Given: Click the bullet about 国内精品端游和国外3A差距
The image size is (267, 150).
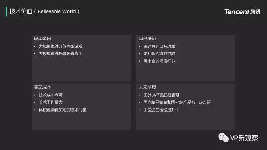Looking at the screenshot, I should (x=177, y=102).
